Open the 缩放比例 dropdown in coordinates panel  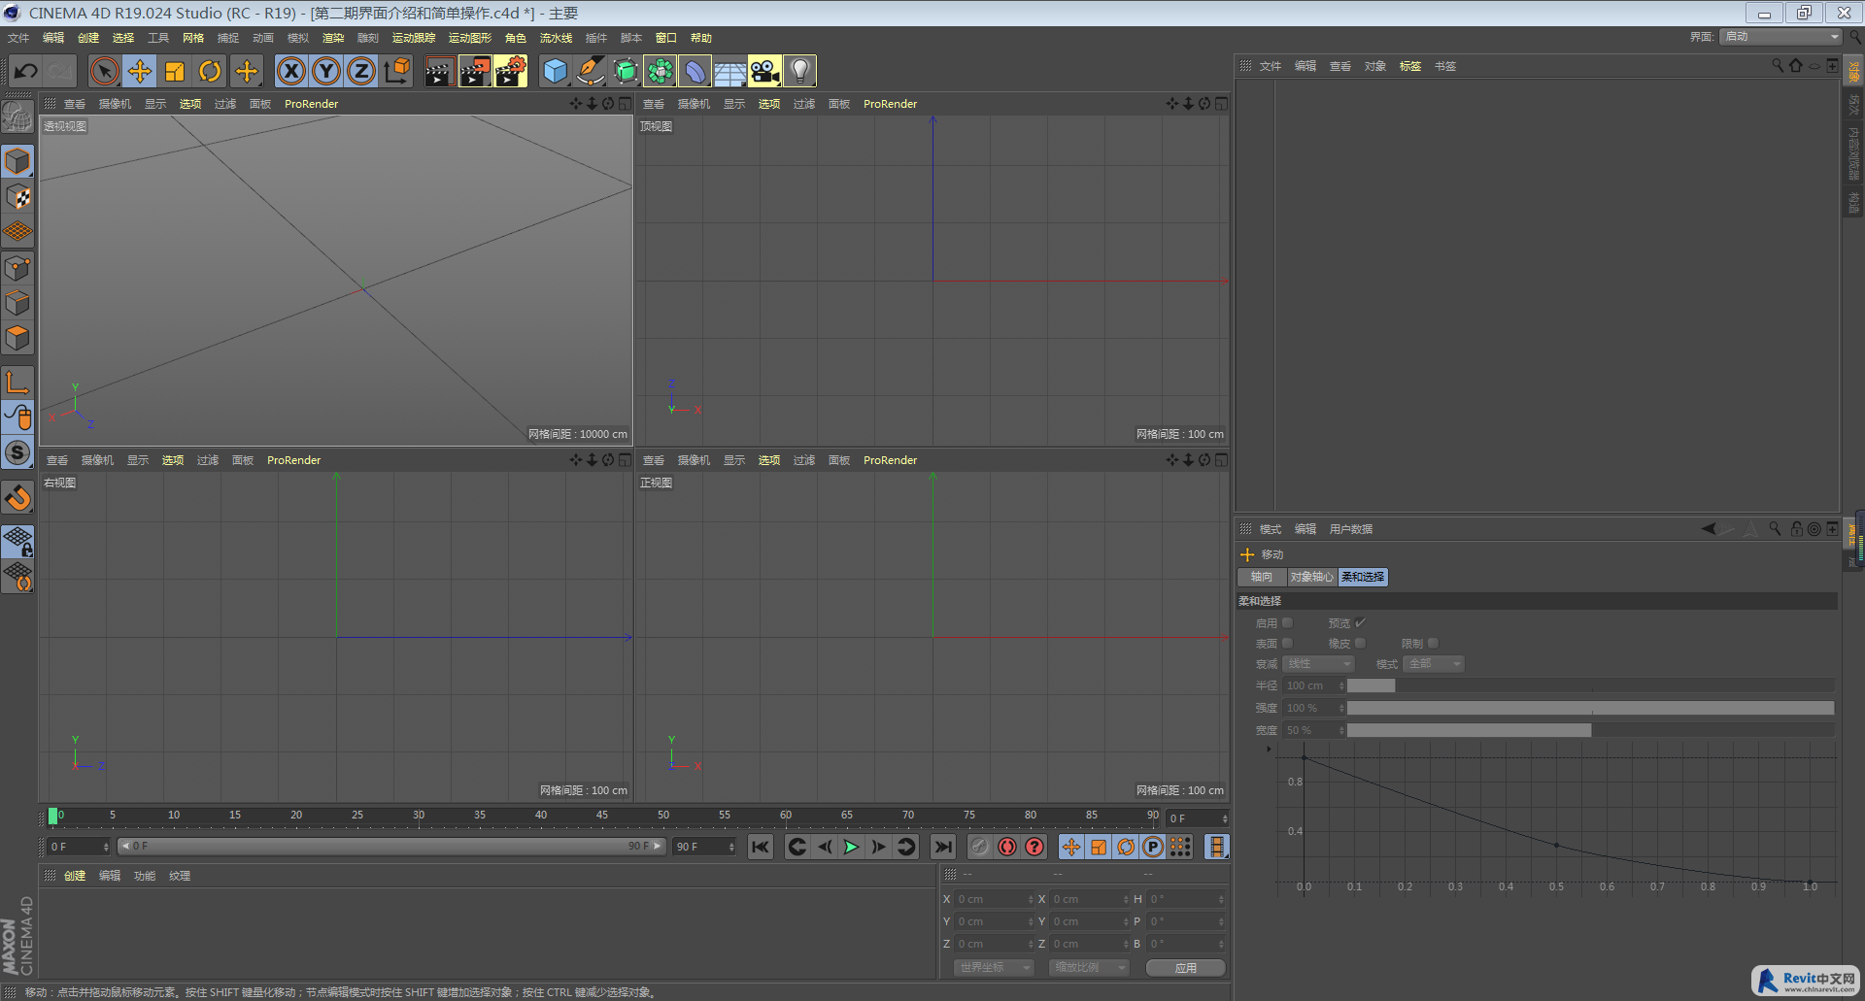click(1089, 968)
